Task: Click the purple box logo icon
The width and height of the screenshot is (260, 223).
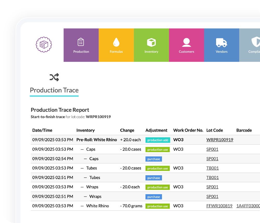Action: coord(44,45)
